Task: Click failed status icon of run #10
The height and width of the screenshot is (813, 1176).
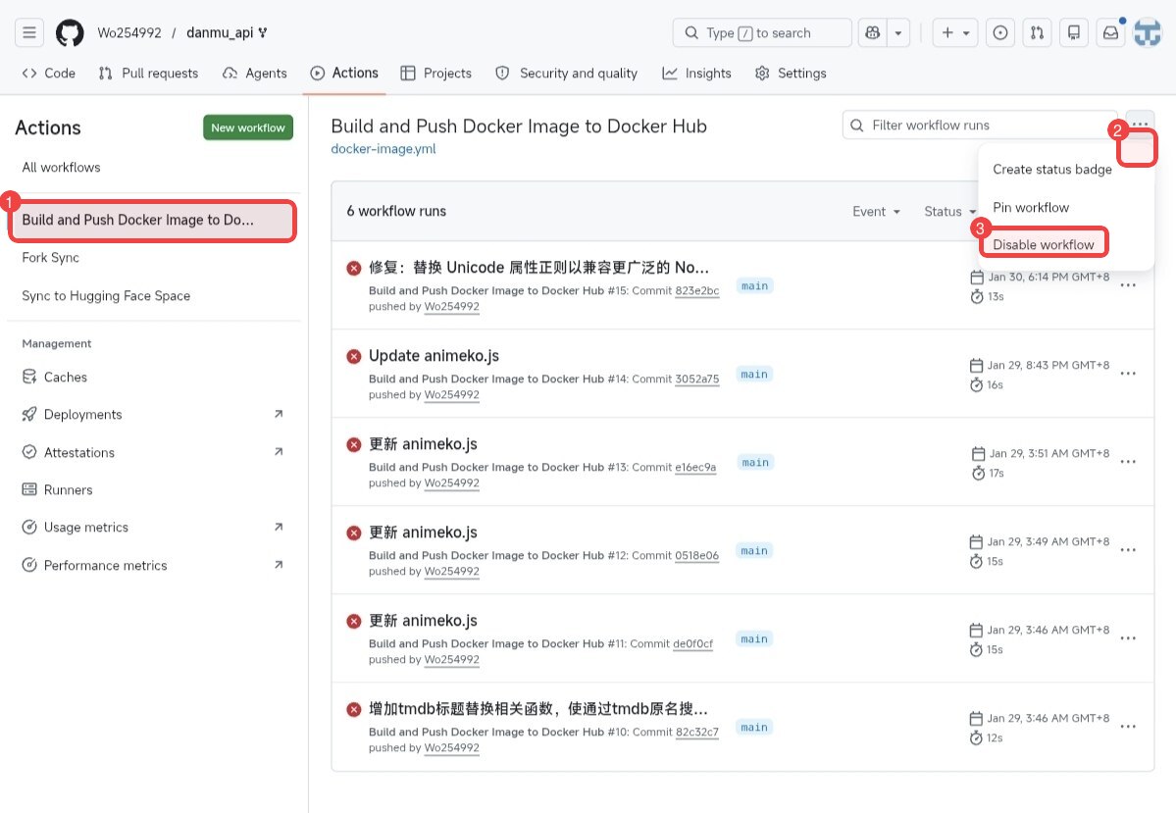Action: click(354, 709)
